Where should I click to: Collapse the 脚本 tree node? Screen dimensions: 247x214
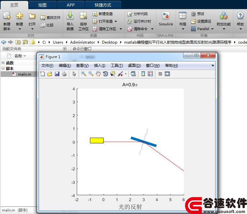(3, 68)
